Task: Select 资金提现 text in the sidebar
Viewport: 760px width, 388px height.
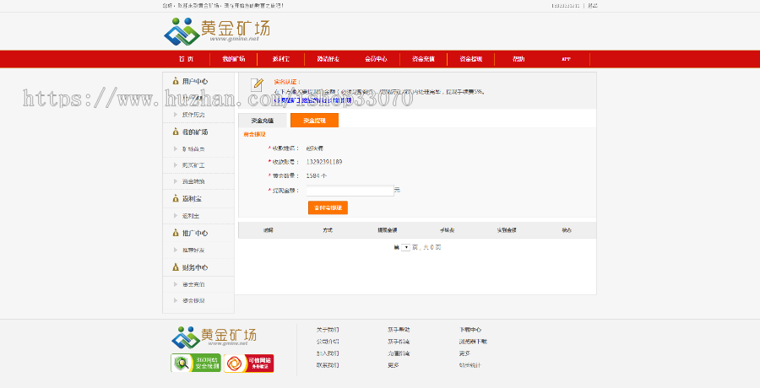Action: coord(193,300)
